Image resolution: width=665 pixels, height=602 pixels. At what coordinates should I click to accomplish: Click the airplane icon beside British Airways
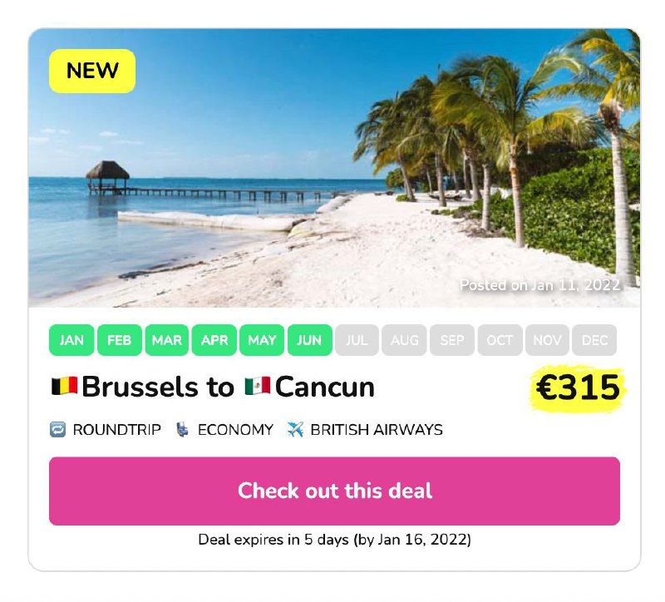click(x=295, y=430)
